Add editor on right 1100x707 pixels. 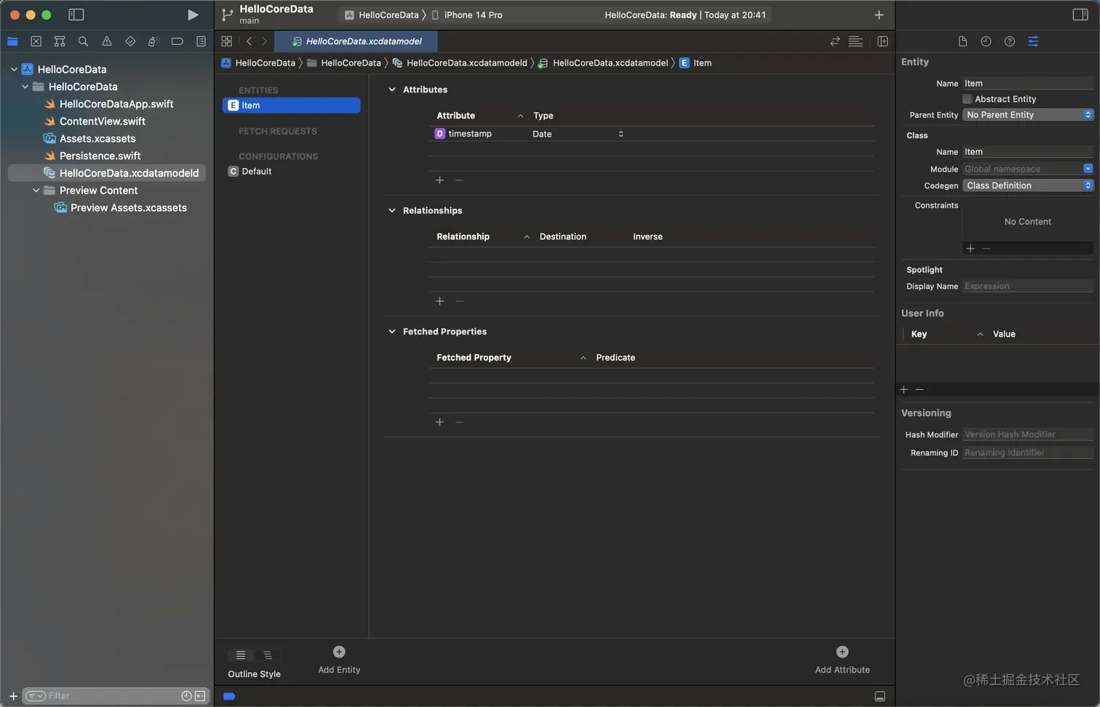(x=882, y=41)
